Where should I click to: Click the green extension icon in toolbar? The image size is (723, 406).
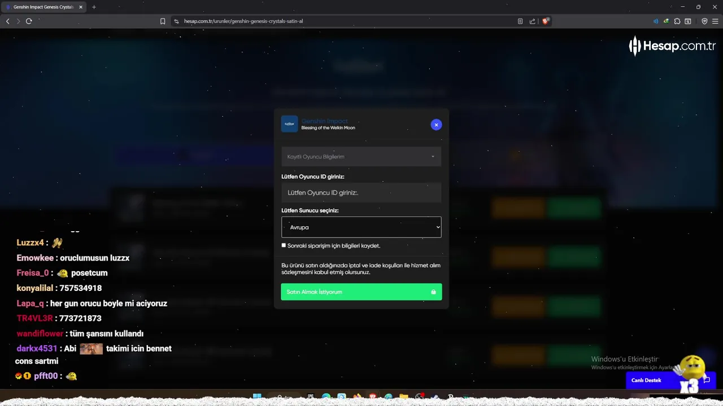667,21
